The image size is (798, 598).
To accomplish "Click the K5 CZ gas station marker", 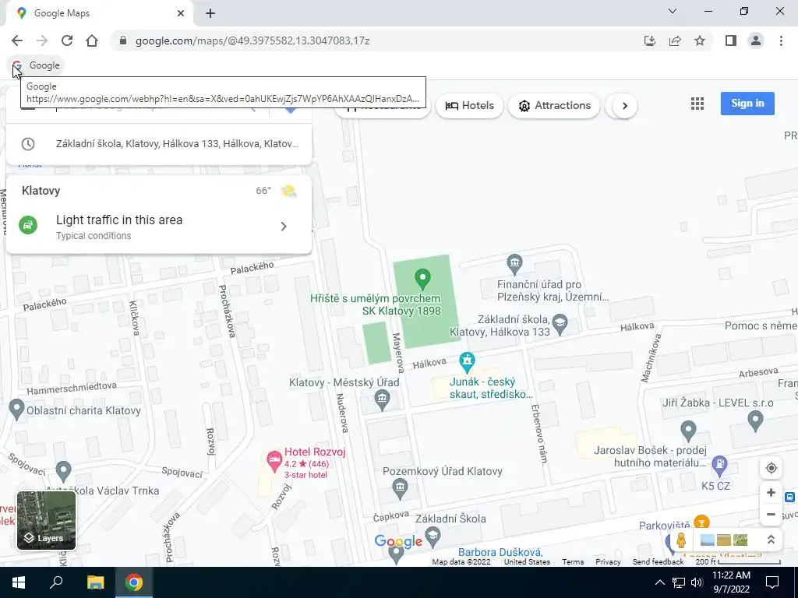I will click(719, 464).
